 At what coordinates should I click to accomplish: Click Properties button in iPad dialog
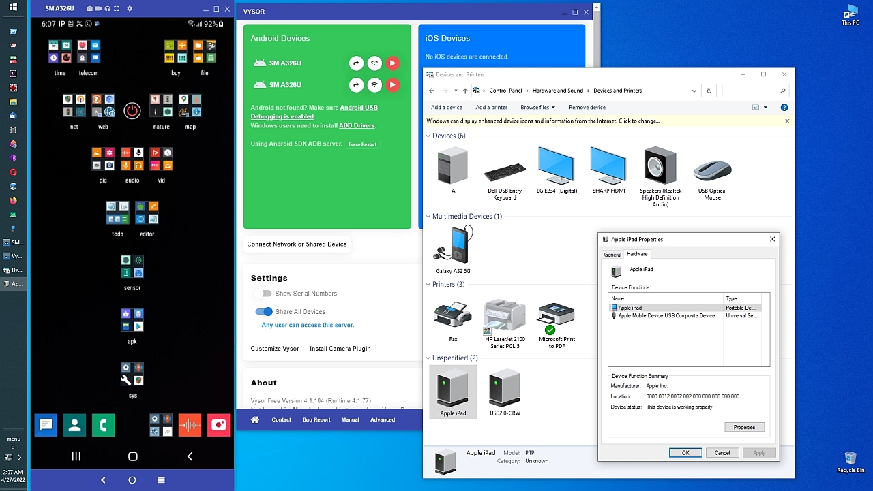tap(744, 427)
